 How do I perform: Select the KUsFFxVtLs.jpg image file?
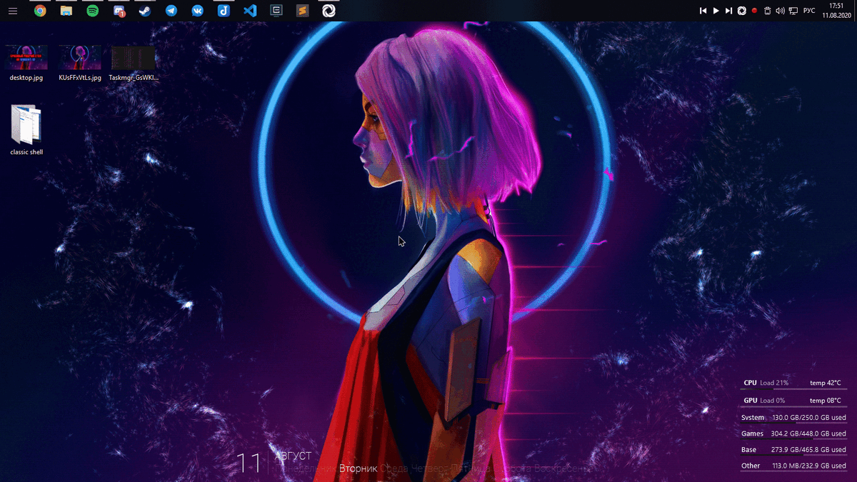coord(80,63)
